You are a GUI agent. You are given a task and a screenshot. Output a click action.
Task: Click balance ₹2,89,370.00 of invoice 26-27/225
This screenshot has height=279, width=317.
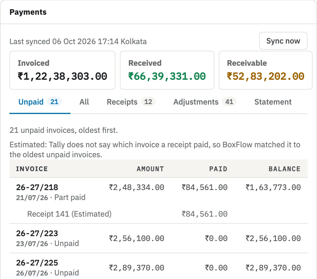coord(273,268)
